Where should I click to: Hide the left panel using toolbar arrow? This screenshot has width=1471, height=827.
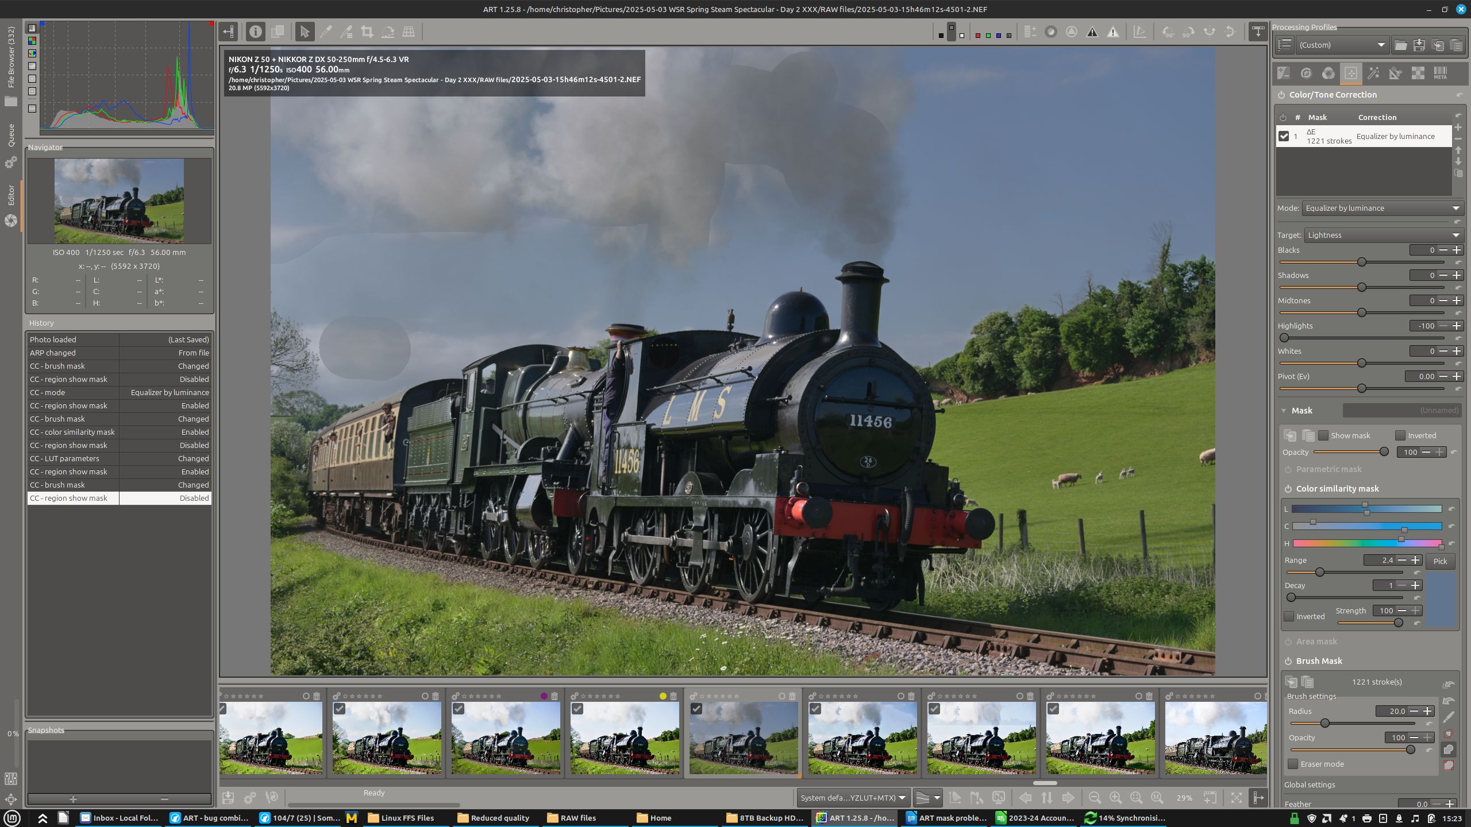[x=229, y=32]
